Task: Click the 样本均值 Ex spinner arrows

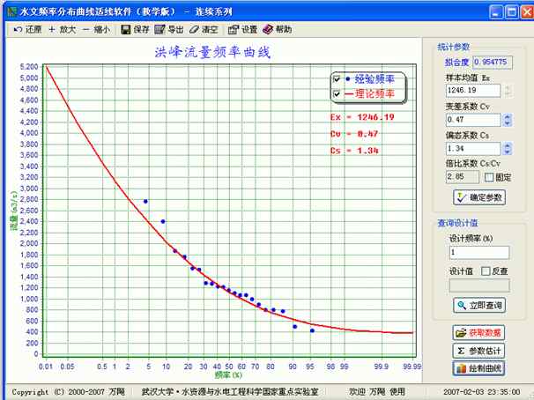Action: tap(508, 90)
